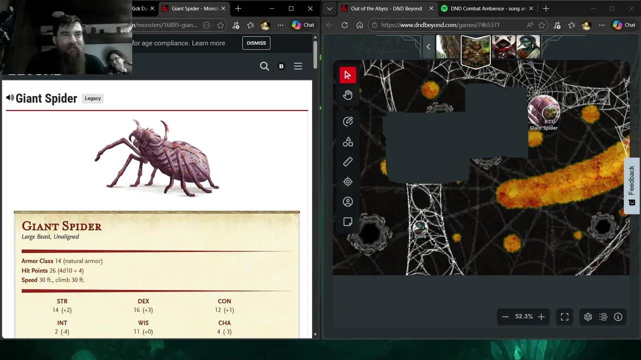Follow the Learn more link

point(208,43)
